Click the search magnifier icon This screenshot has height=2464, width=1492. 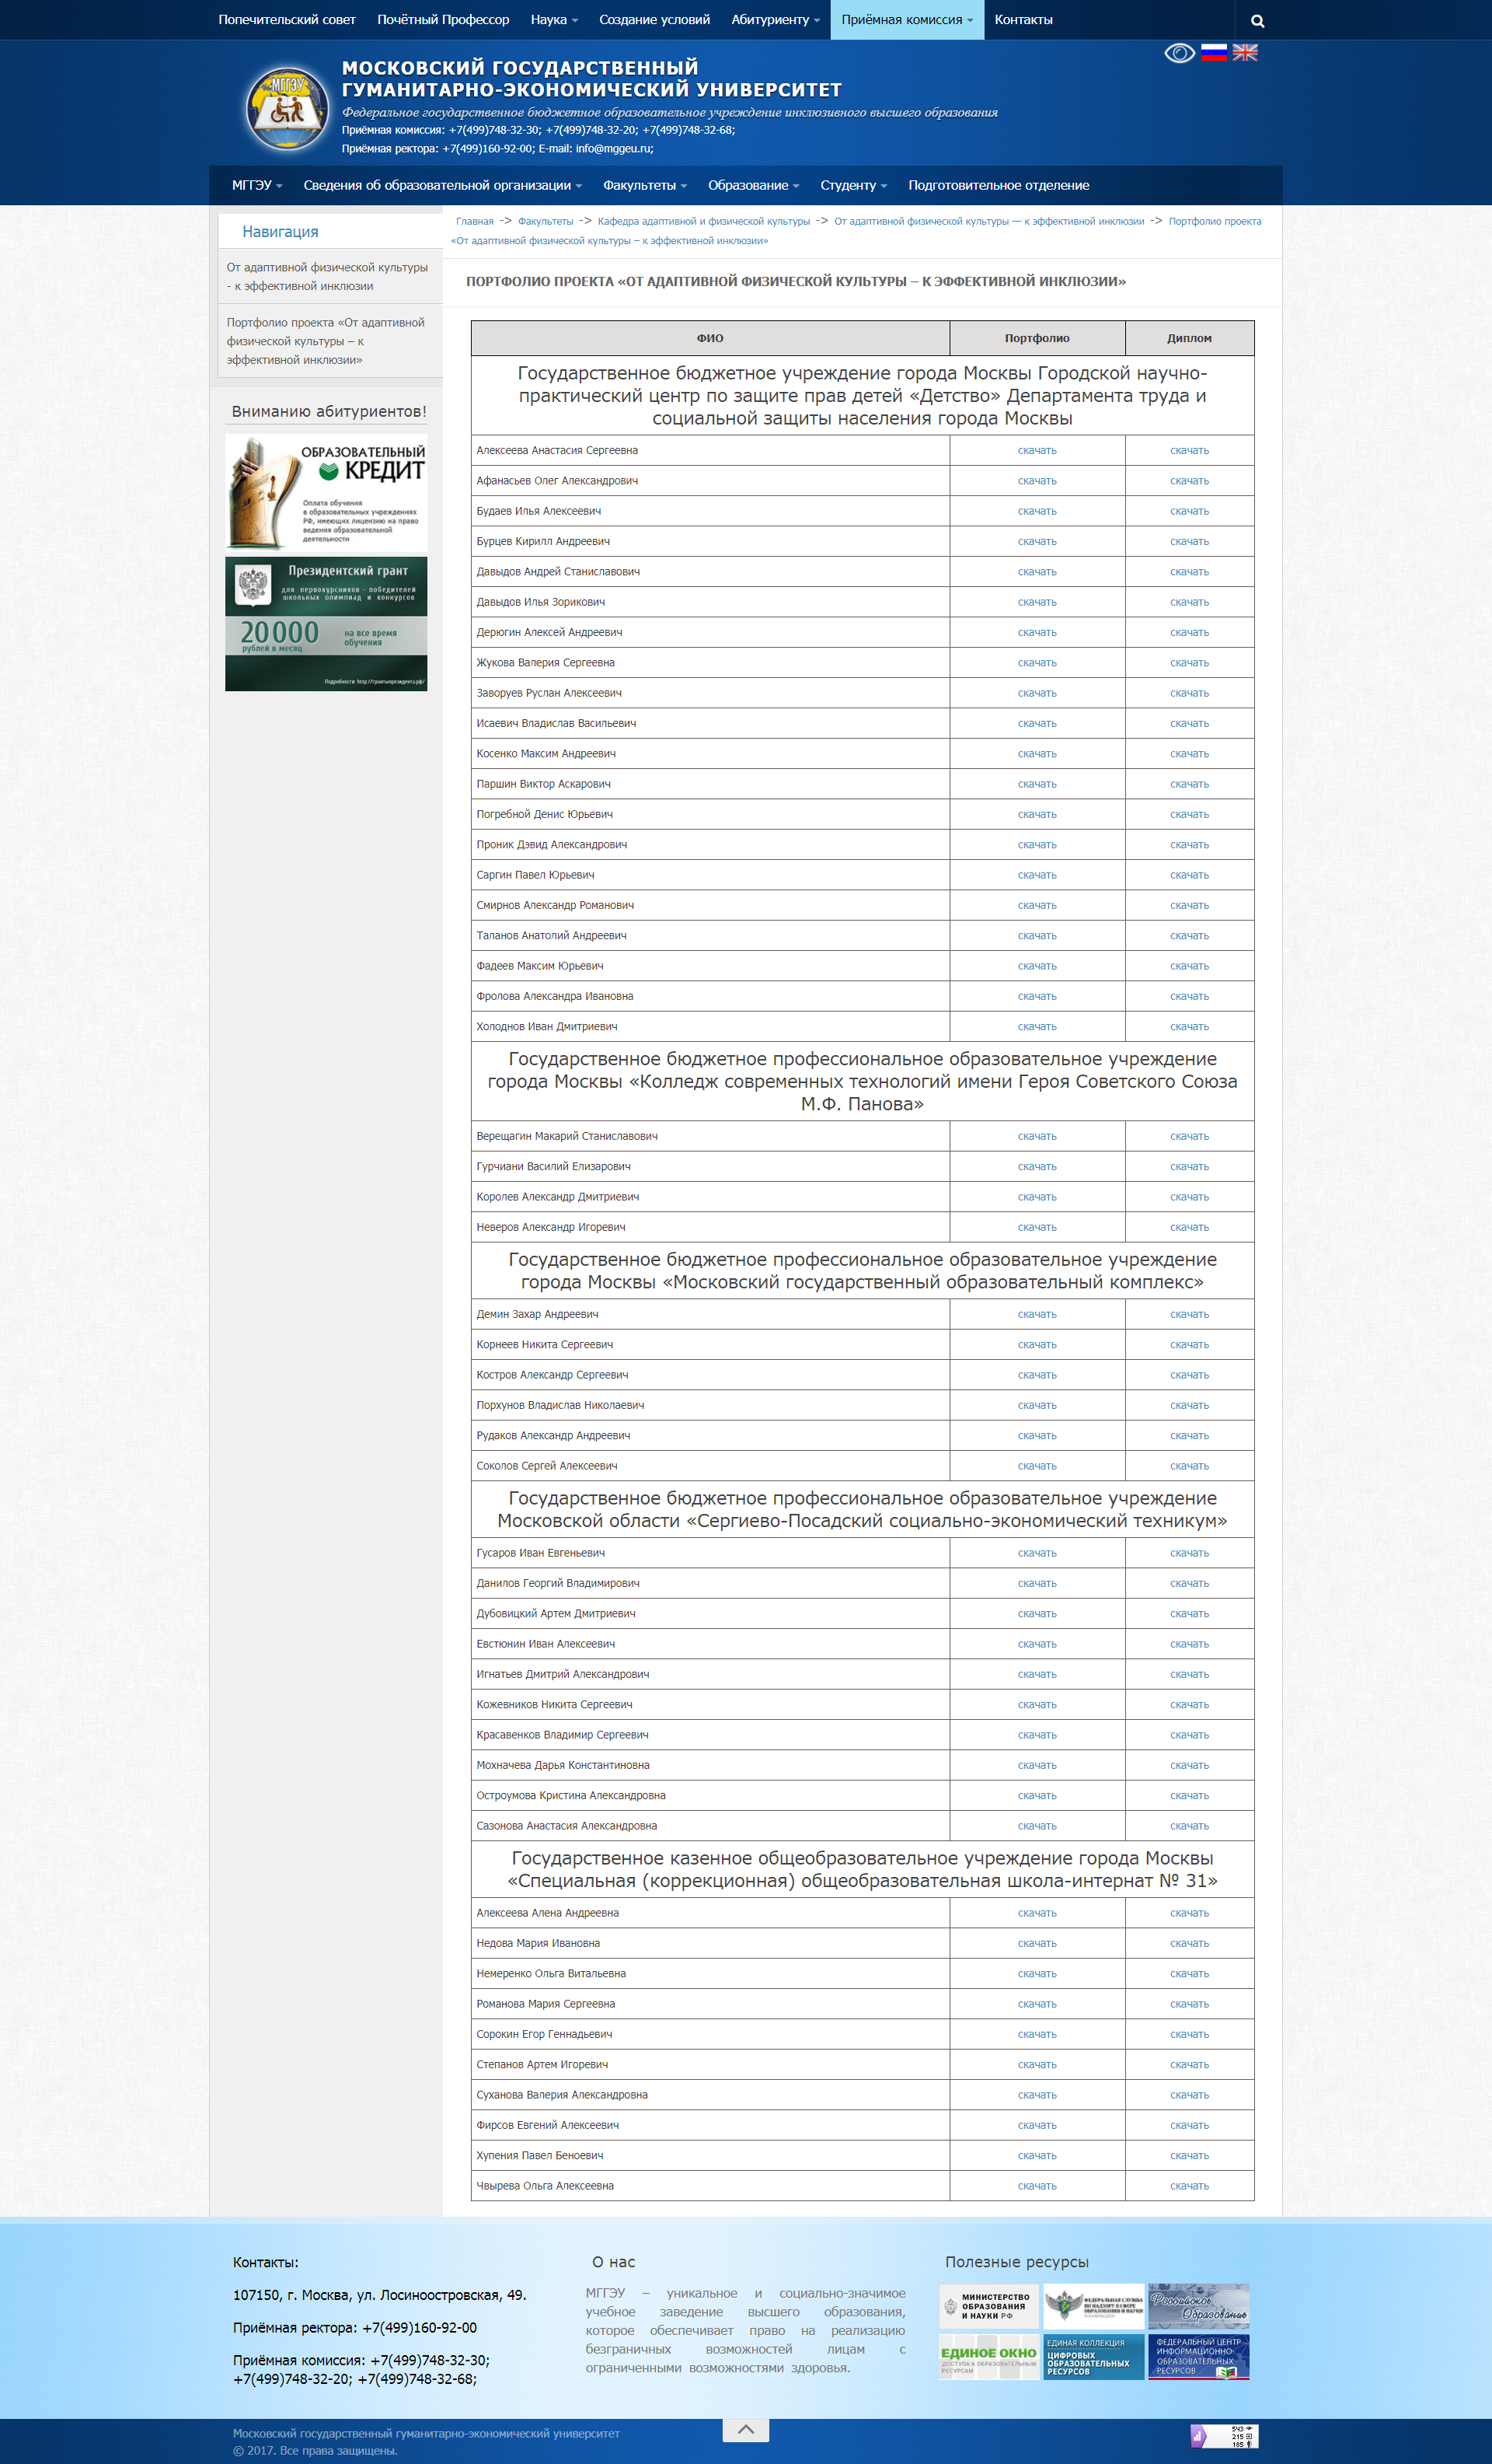pyautogui.click(x=1257, y=20)
